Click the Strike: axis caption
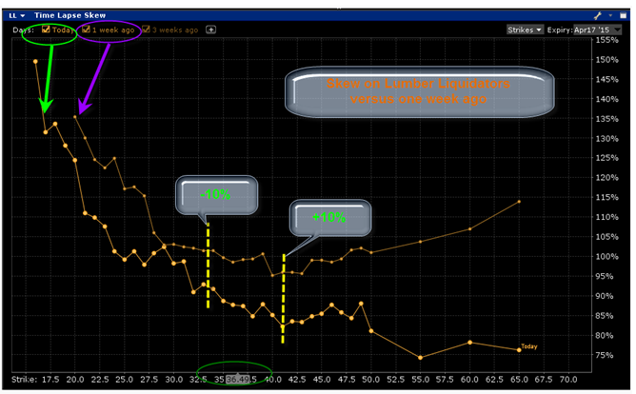This screenshot has width=636, height=394. tap(25, 380)
